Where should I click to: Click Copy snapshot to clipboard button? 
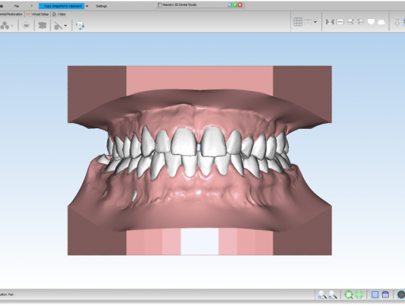tap(64, 5)
